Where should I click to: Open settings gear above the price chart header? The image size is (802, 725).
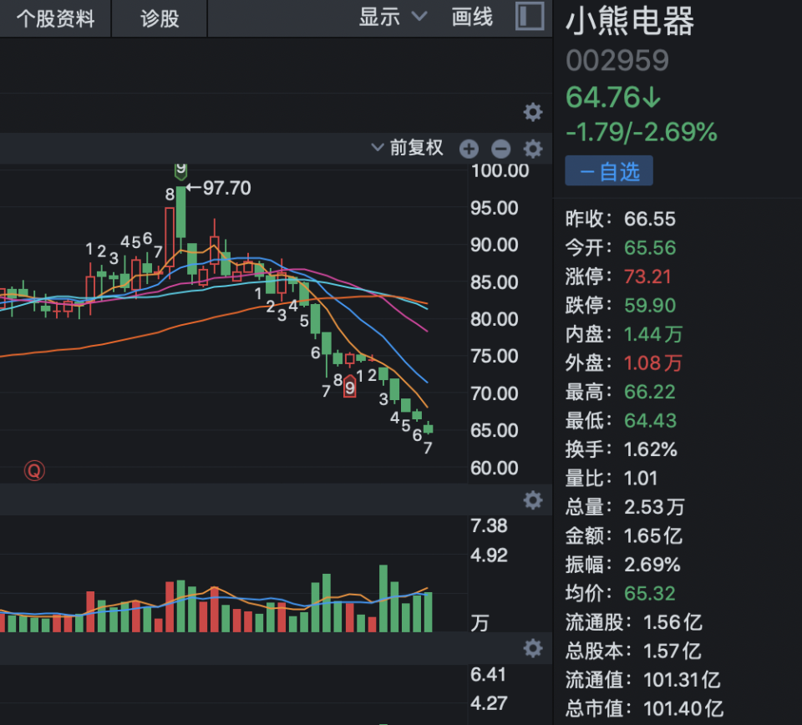click(x=533, y=112)
